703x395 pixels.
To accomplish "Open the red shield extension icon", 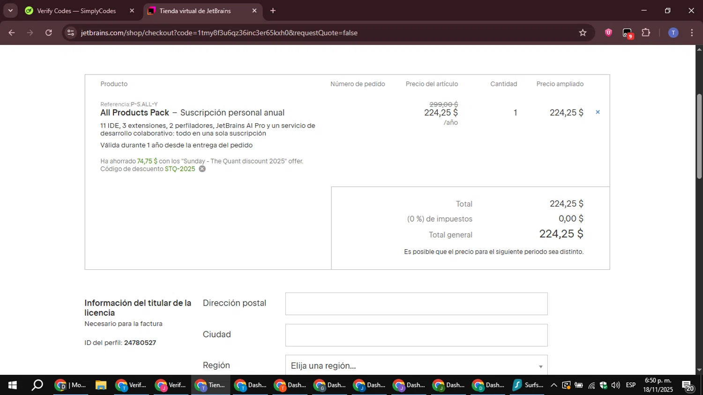I will pyautogui.click(x=608, y=33).
